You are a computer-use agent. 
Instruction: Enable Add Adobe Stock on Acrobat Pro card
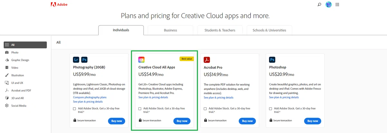coord(205,109)
